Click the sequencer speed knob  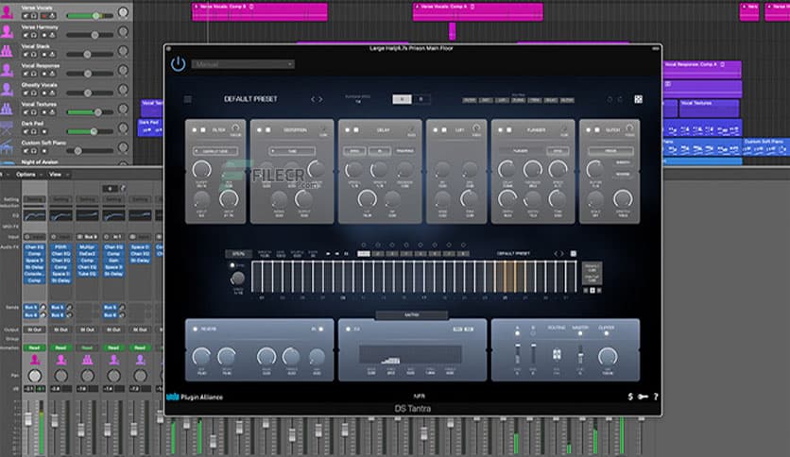coord(237,278)
